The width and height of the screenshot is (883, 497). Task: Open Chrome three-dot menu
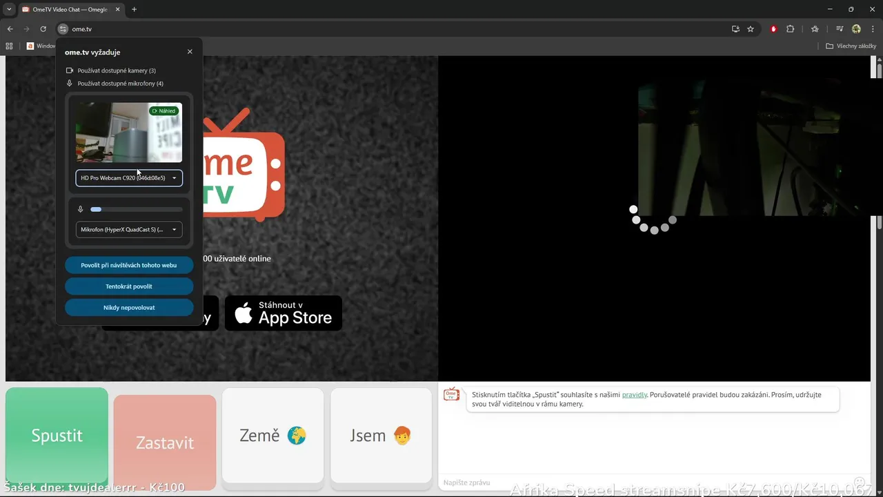872,29
